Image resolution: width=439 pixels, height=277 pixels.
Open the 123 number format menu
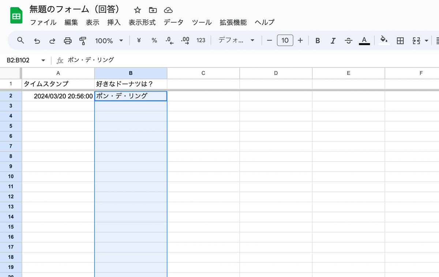pyautogui.click(x=201, y=41)
